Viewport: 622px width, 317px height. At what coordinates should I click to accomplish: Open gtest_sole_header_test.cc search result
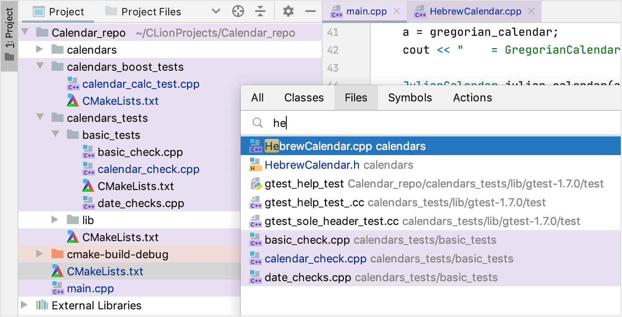[x=431, y=221]
